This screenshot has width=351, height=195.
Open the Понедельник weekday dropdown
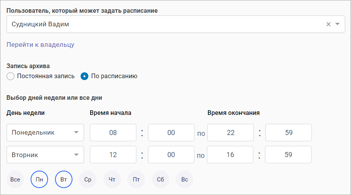coord(45,133)
